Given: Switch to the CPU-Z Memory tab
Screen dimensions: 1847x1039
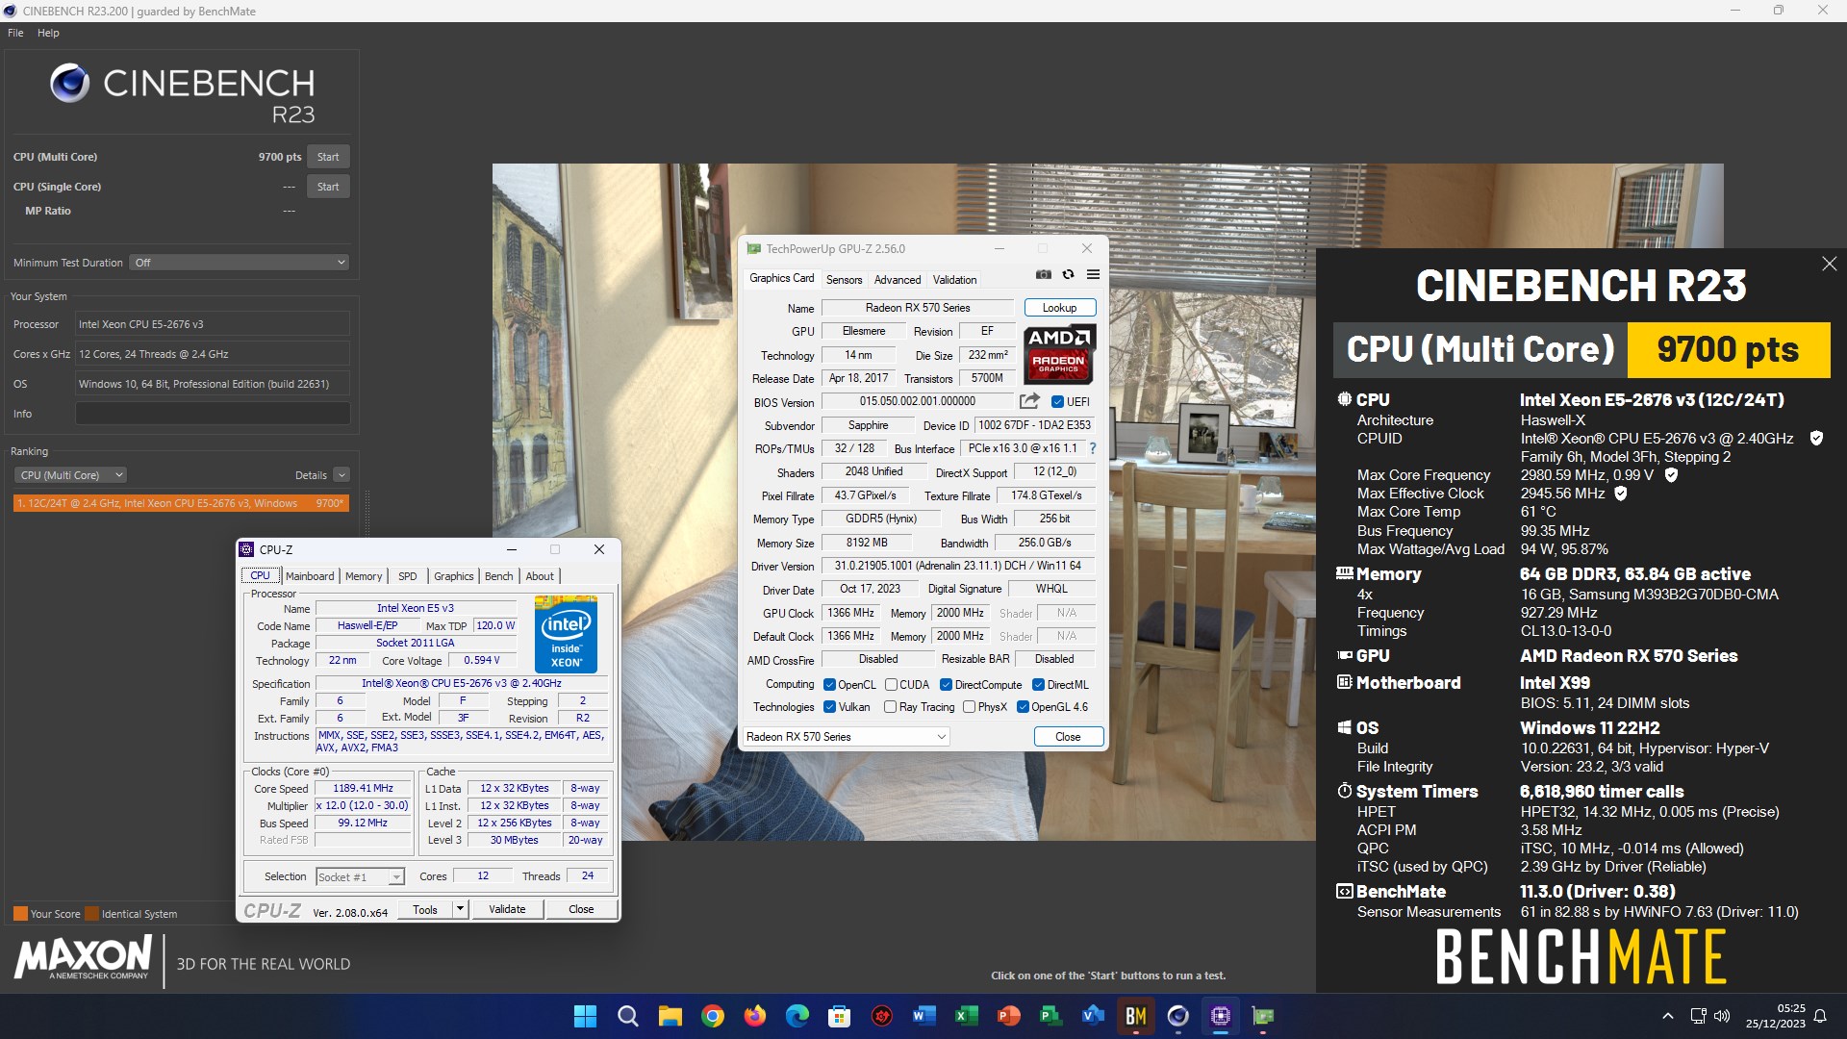Looking at the screenshot, I should pyautogui.click(x=364, y=576).
